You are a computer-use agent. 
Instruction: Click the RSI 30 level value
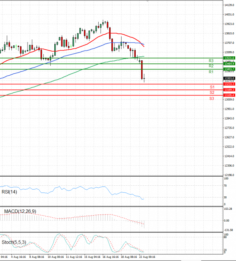(x=225, y=197)
